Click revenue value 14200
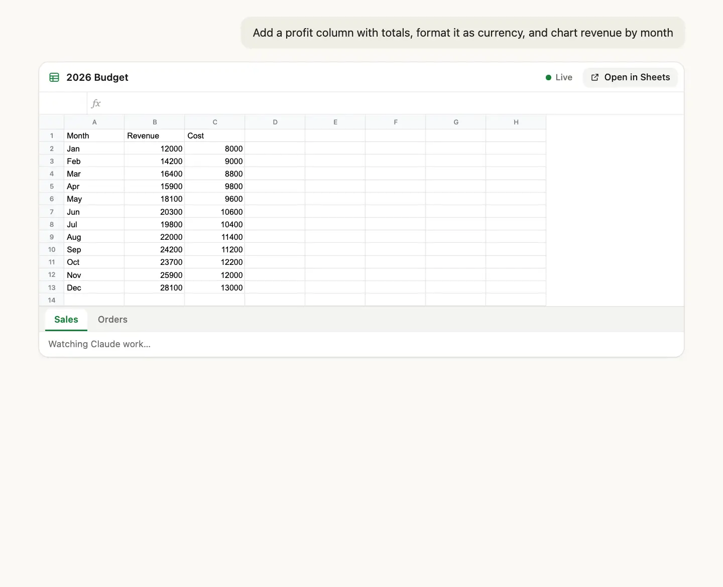Screen dimensions: 723x587 click(x=155, y=161)
